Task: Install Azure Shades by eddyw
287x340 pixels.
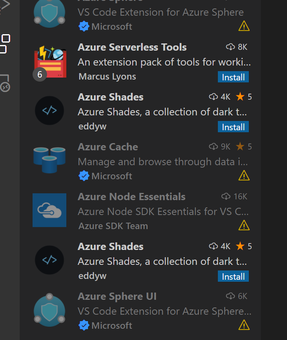Action: point(233,127)
